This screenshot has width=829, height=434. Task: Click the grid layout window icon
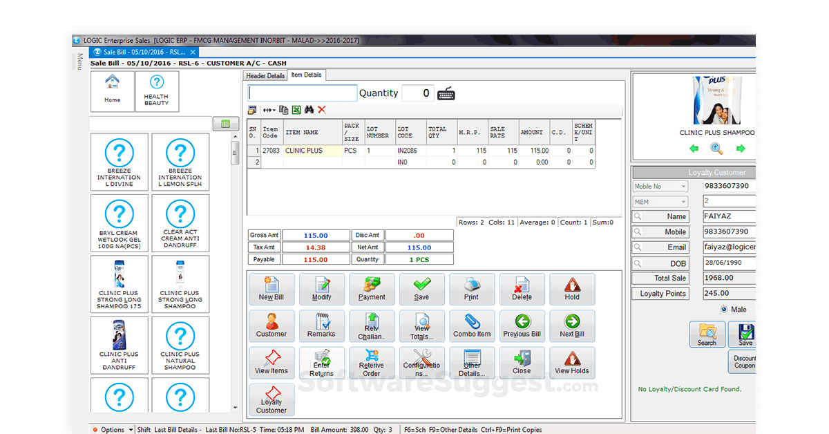click(x=252, y=110)
